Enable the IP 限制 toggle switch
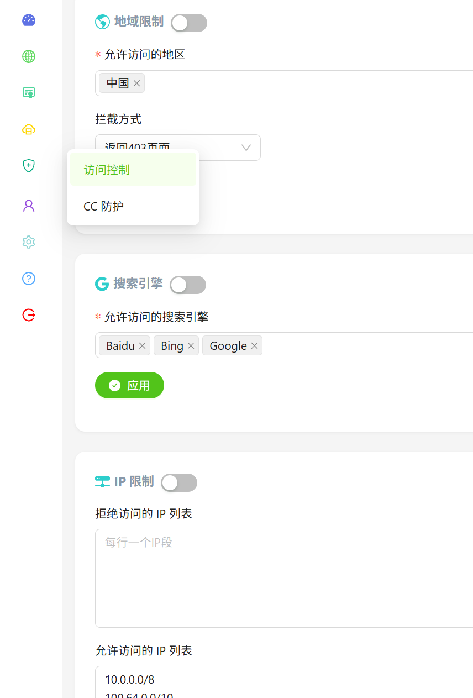The height and width of the screenshot is (698, 473). (x=178, y=482)
